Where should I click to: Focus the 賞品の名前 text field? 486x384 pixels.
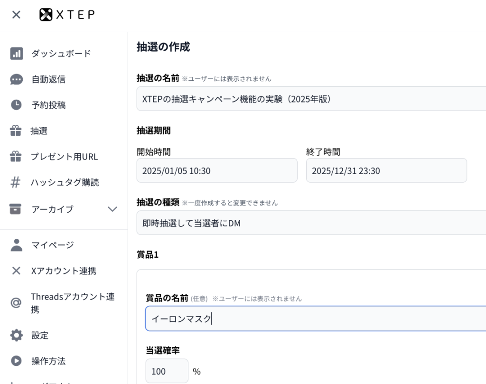click(x=313, y=318)
